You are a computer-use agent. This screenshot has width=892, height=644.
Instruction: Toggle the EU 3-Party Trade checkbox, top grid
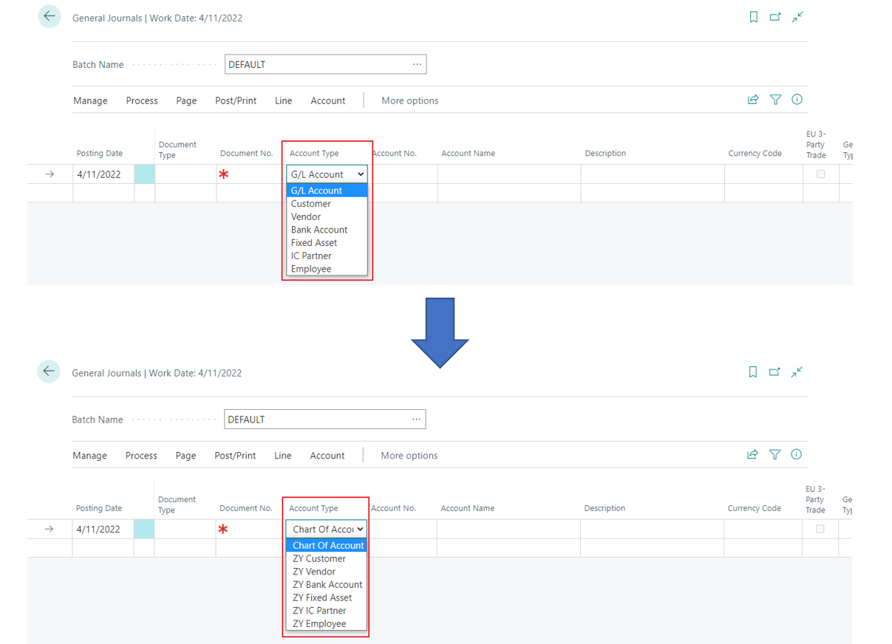tap(820, 174)
